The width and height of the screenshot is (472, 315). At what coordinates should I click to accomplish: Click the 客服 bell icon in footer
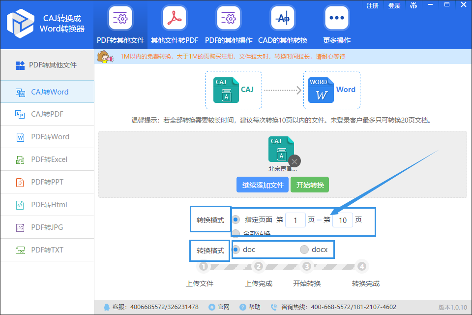[107, 307]
